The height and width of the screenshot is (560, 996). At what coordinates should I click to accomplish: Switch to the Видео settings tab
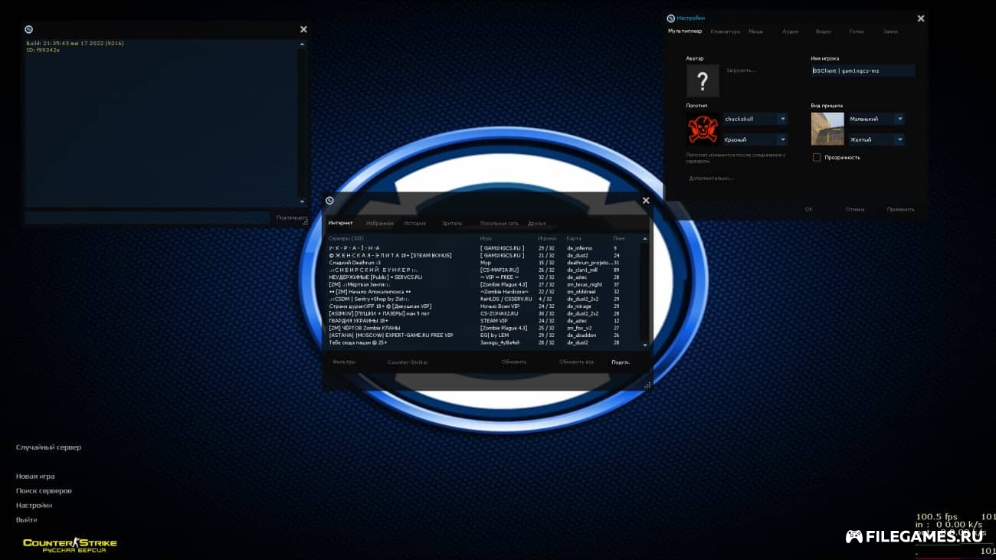[x=824, y=31]
